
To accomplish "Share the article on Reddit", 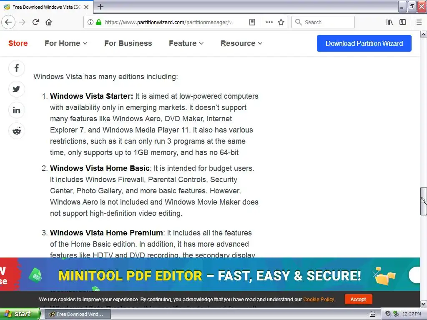I will [x=17, y=131].
